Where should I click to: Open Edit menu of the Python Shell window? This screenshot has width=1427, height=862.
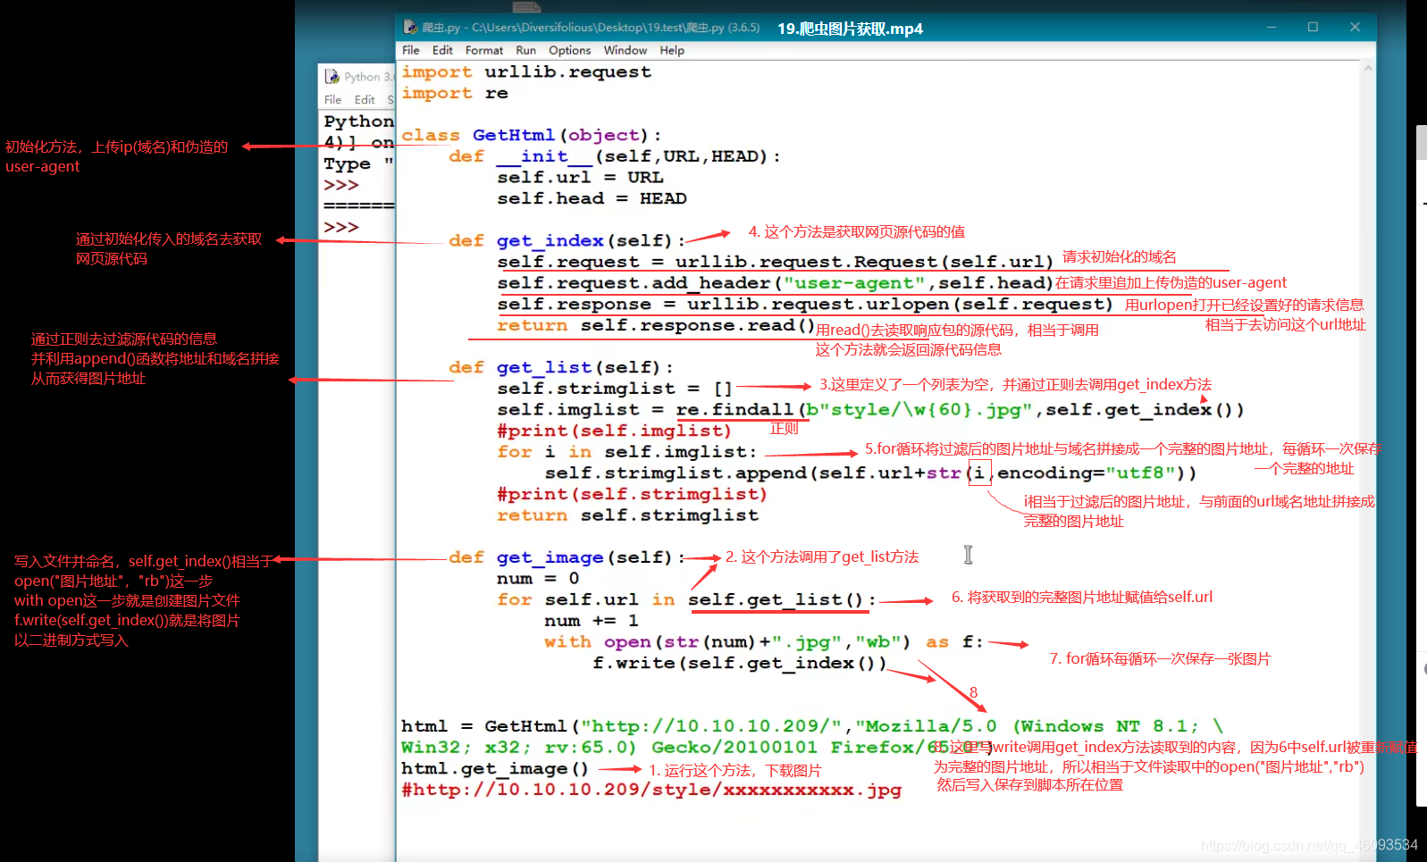tap(365, 99)
